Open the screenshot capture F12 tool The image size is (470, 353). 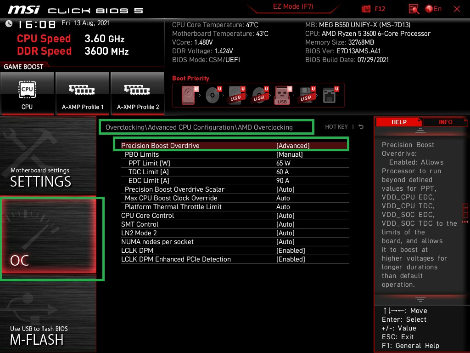coord(372,8)
